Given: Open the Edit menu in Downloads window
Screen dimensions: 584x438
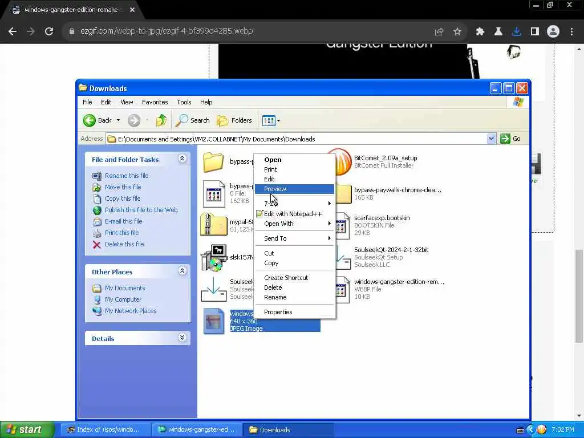Looking at the screenshot, I should click(106, 102).
